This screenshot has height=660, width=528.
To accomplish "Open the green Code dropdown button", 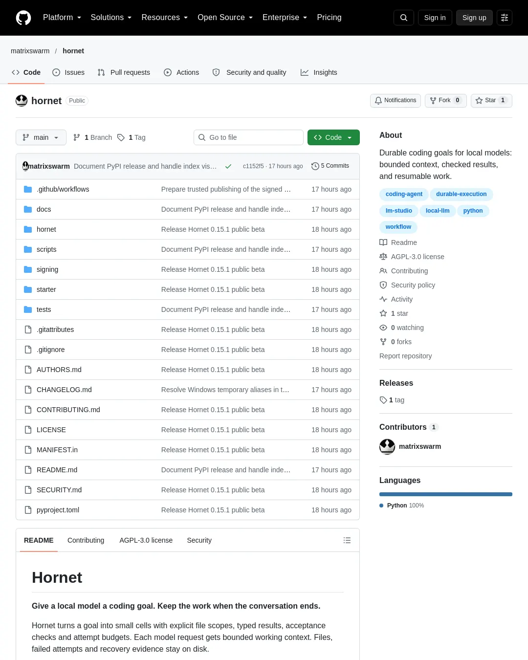I will coord(333,137).
